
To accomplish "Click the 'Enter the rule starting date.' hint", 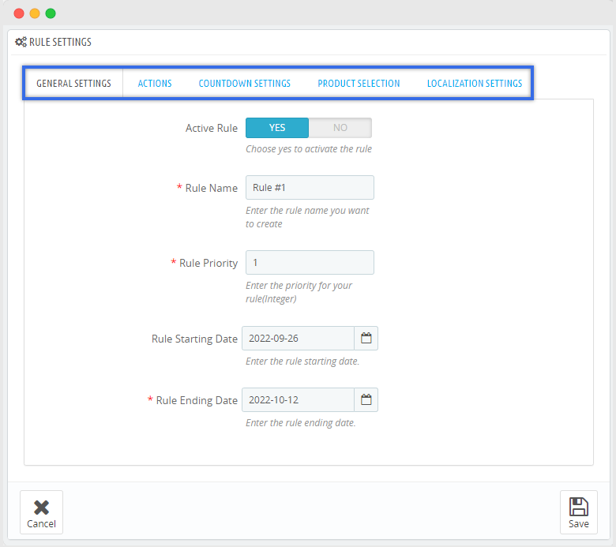I will (302, 362).
